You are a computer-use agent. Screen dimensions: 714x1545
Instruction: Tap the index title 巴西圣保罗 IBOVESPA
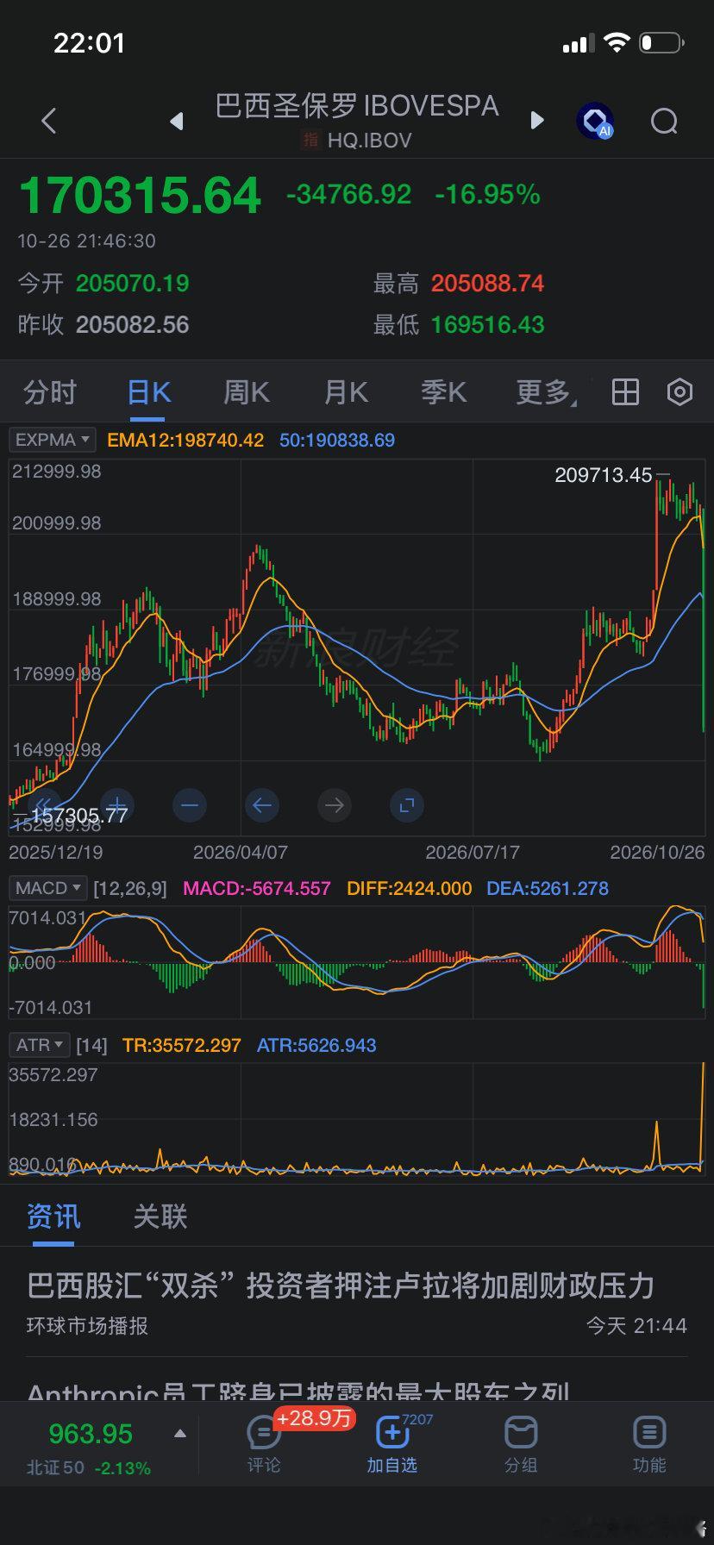[x=357, y=106]
